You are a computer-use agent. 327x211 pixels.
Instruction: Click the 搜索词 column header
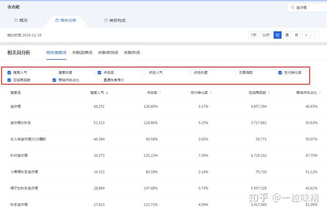coord(15,93)
